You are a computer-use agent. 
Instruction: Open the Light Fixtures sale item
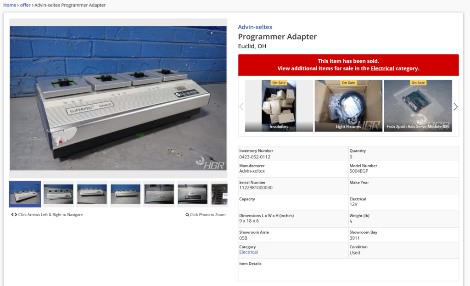point(348,106)
